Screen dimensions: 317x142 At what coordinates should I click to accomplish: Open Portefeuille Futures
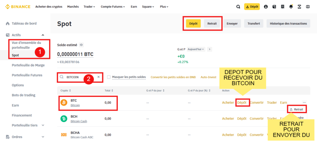point(27,75)
